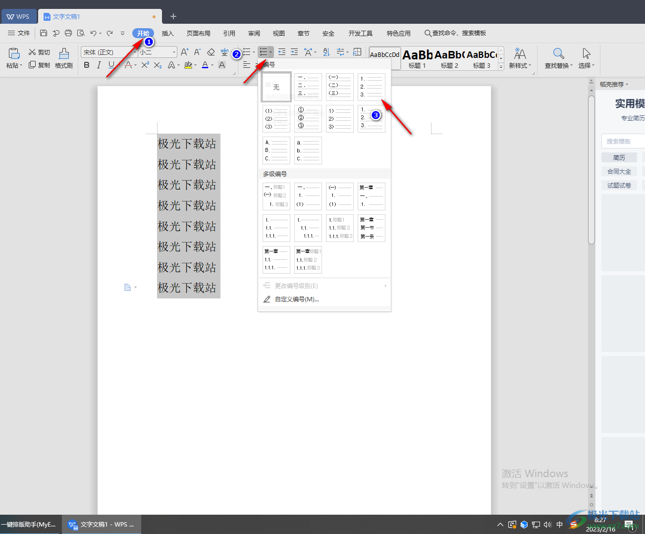Image resolution: width=645 pixels, height=534 pixels.
Task: Click the bullet list icon
Action: (x=247, y=52)
